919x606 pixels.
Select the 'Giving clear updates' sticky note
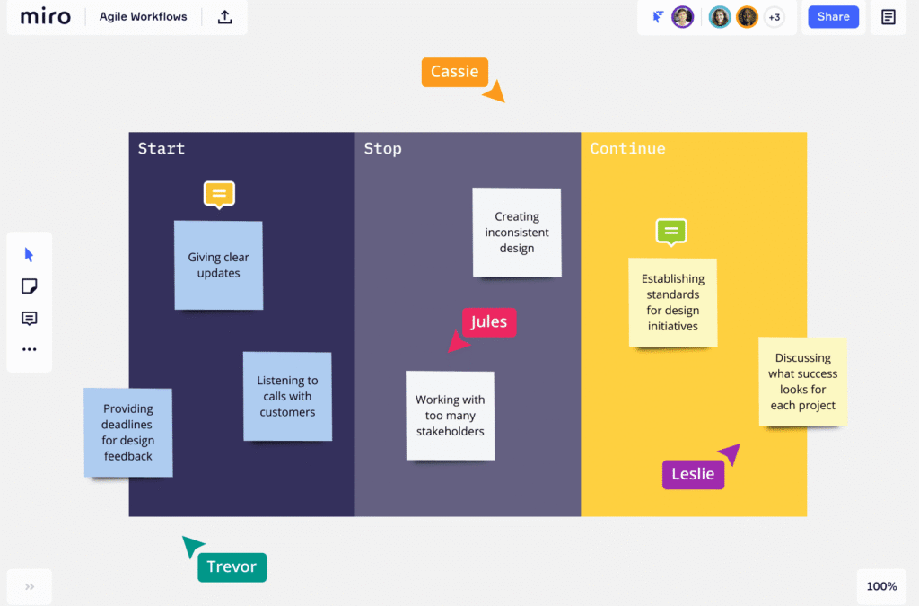click(x=218, y=265)
